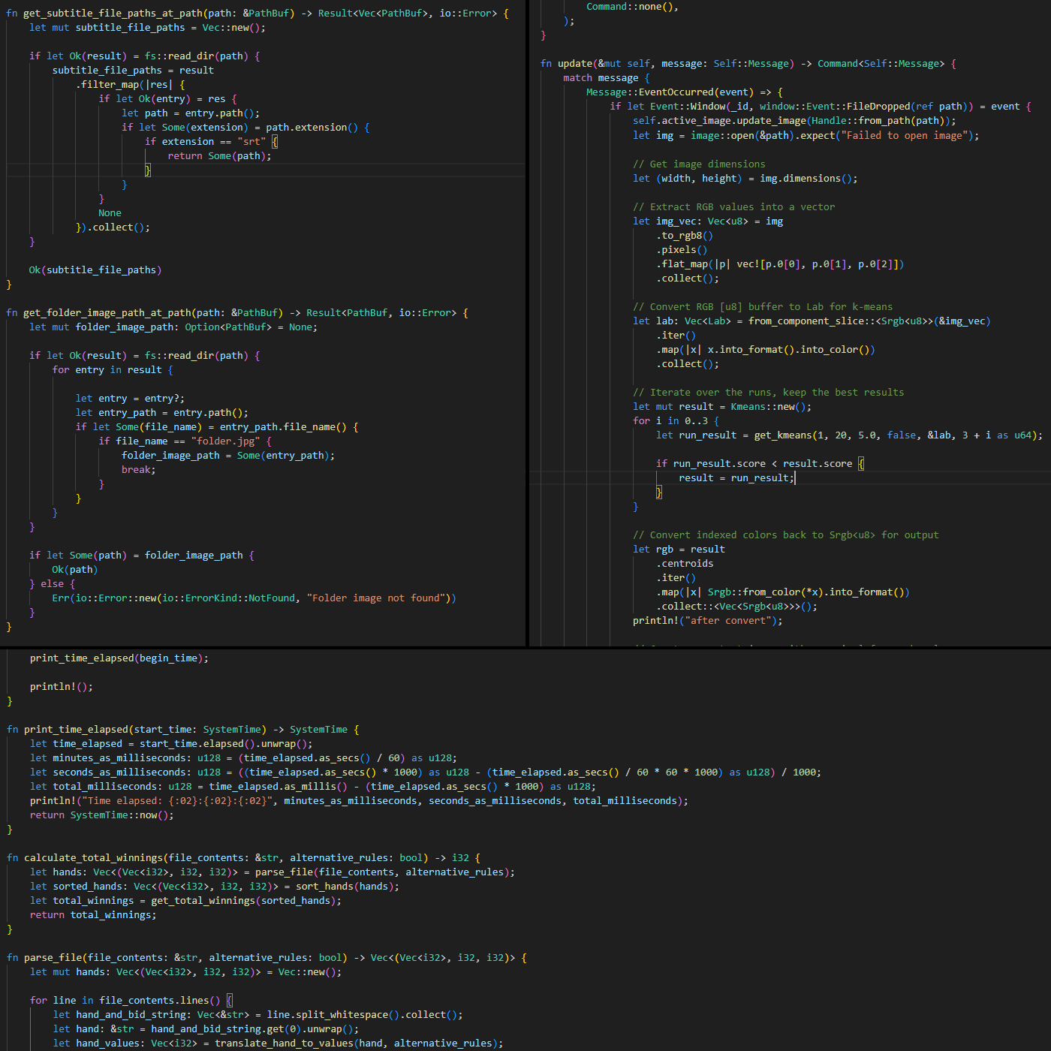Click the Kmeans::new() call
Image resolution: width=1051 pixels, height=1051 pixels.
(x=770, y=407)
